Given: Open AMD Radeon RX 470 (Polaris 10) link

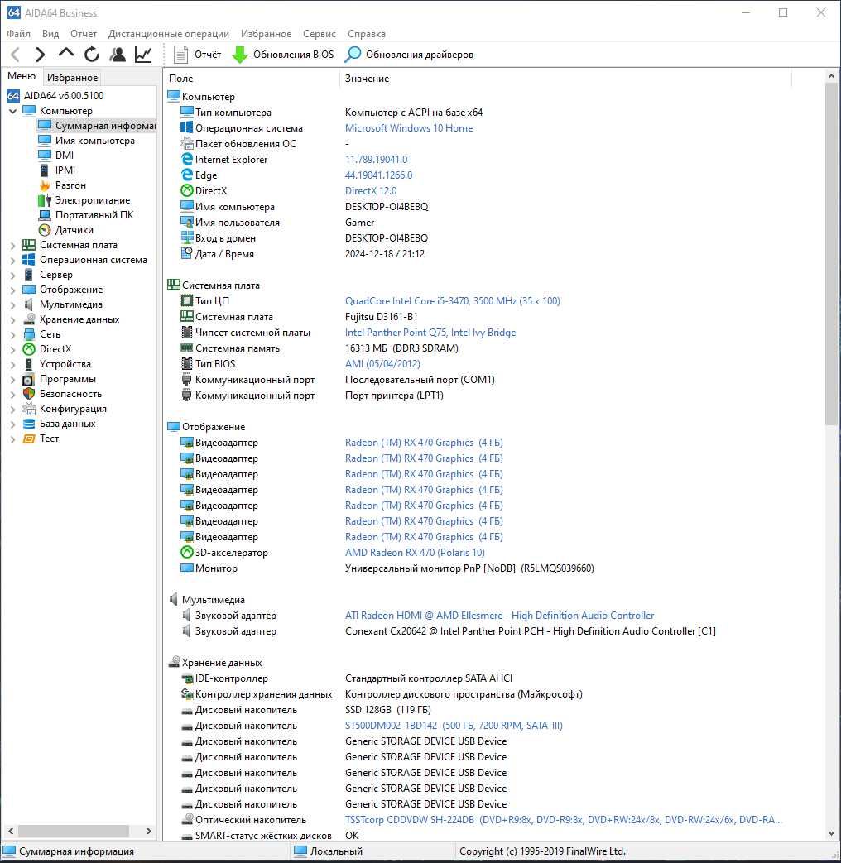Looking at the screenshot, I should [415, 552].
